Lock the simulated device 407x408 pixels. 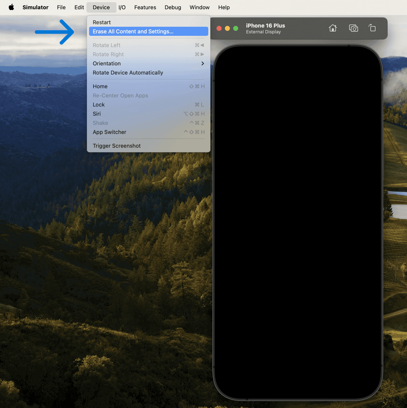click(x=99, y=105)
